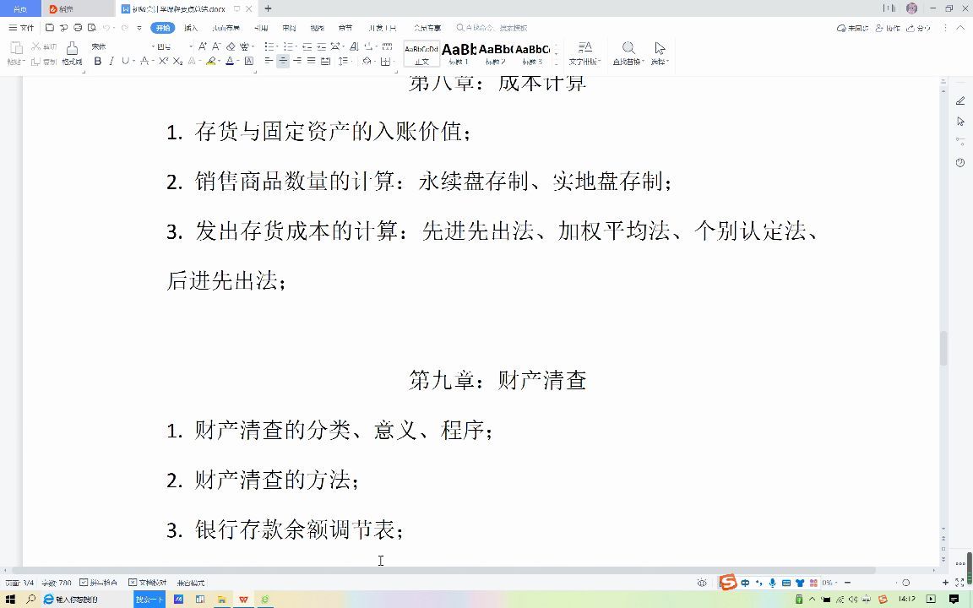The width and height of the screenshot is (973, 608).
Task: Apply italic formatting to text
Action: 111,62
